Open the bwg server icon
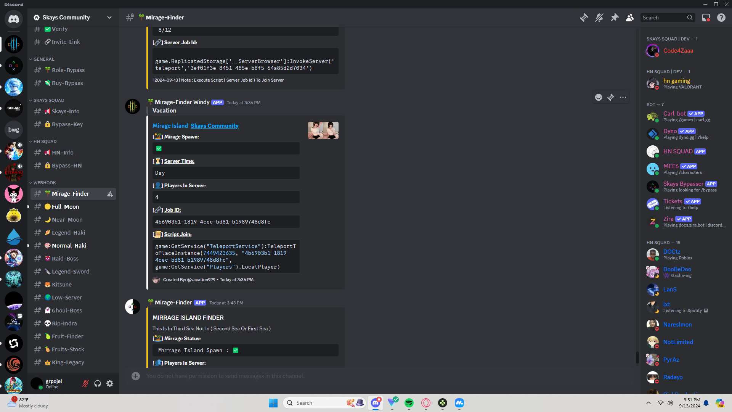Image resolution: width=732 pixels, height=412 pixels. coord(14,130)
